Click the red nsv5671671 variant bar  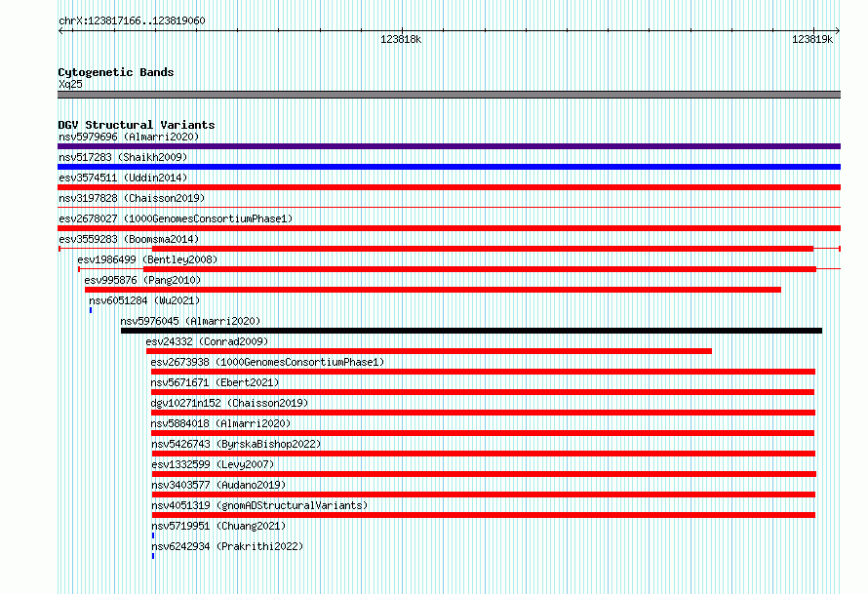(483, 392)
